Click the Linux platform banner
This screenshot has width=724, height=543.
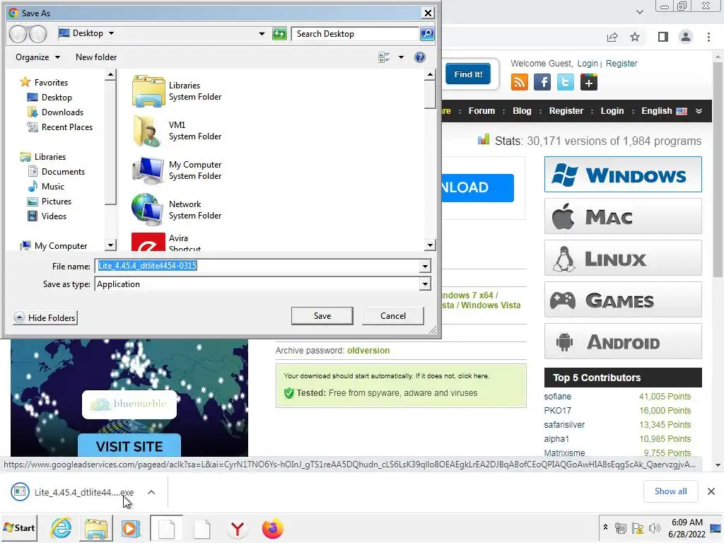tap(623, 258)
